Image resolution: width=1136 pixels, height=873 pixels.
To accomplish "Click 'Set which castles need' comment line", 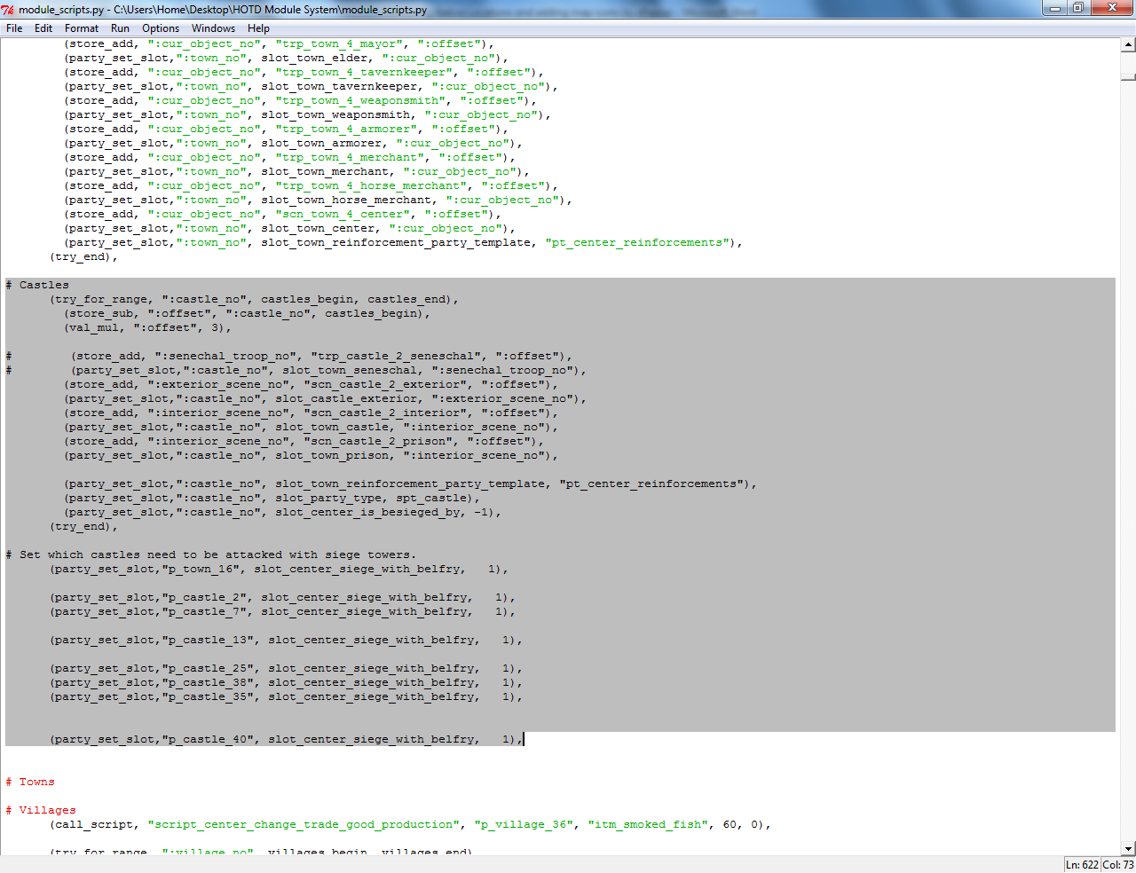I will click(211, 554).
